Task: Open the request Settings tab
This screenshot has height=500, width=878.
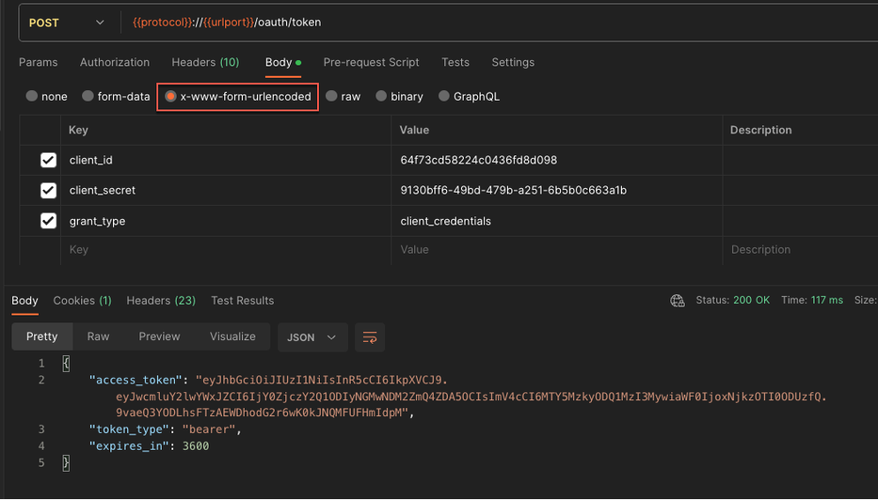Action: pos(513,62)
